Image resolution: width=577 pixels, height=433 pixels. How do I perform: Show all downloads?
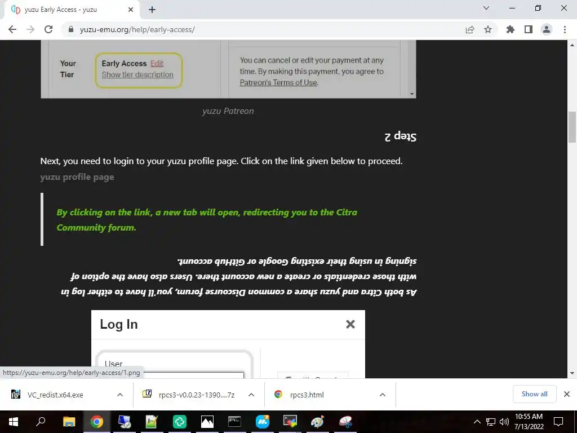point(534,394)
